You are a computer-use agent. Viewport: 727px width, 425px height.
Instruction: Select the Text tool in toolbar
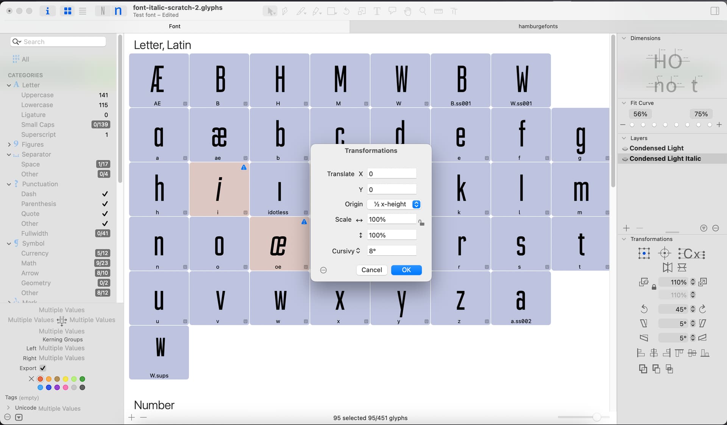pos(377,11)
